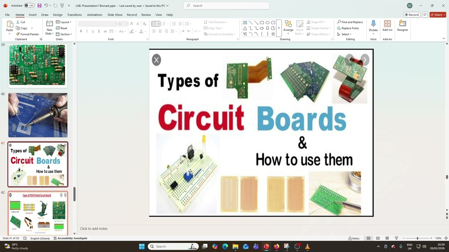
Task: Click Increase List Level icon
Action: click(180, 23)
